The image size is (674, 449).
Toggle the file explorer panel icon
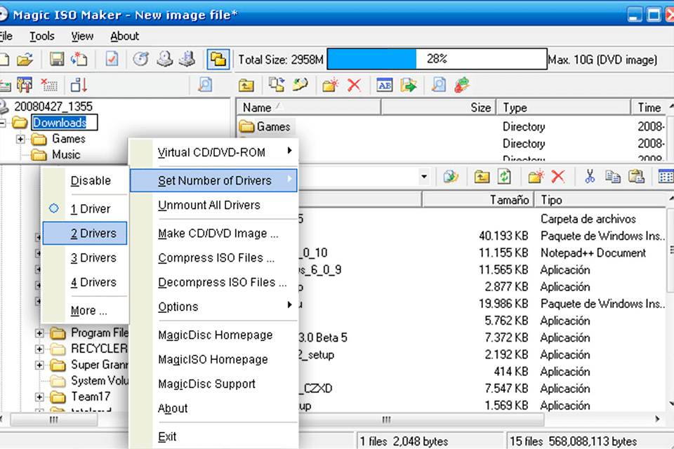(x=218, y=60)
